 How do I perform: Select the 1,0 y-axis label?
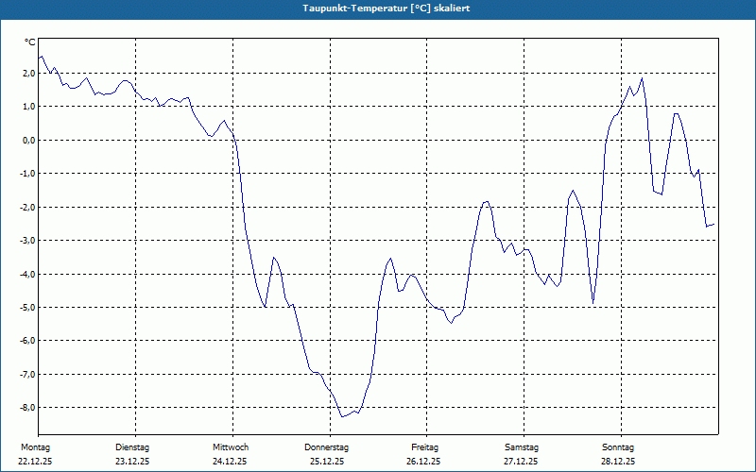[x=28, y=107]
